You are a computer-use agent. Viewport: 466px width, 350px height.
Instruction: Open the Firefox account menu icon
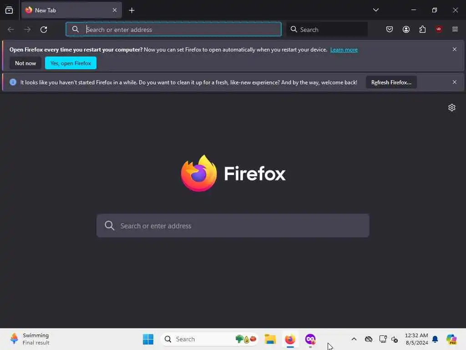[406, 29]
